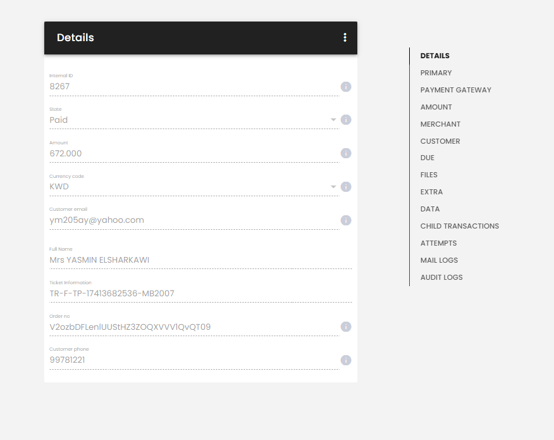Click info icon beside Customer phone

[346, 360]
